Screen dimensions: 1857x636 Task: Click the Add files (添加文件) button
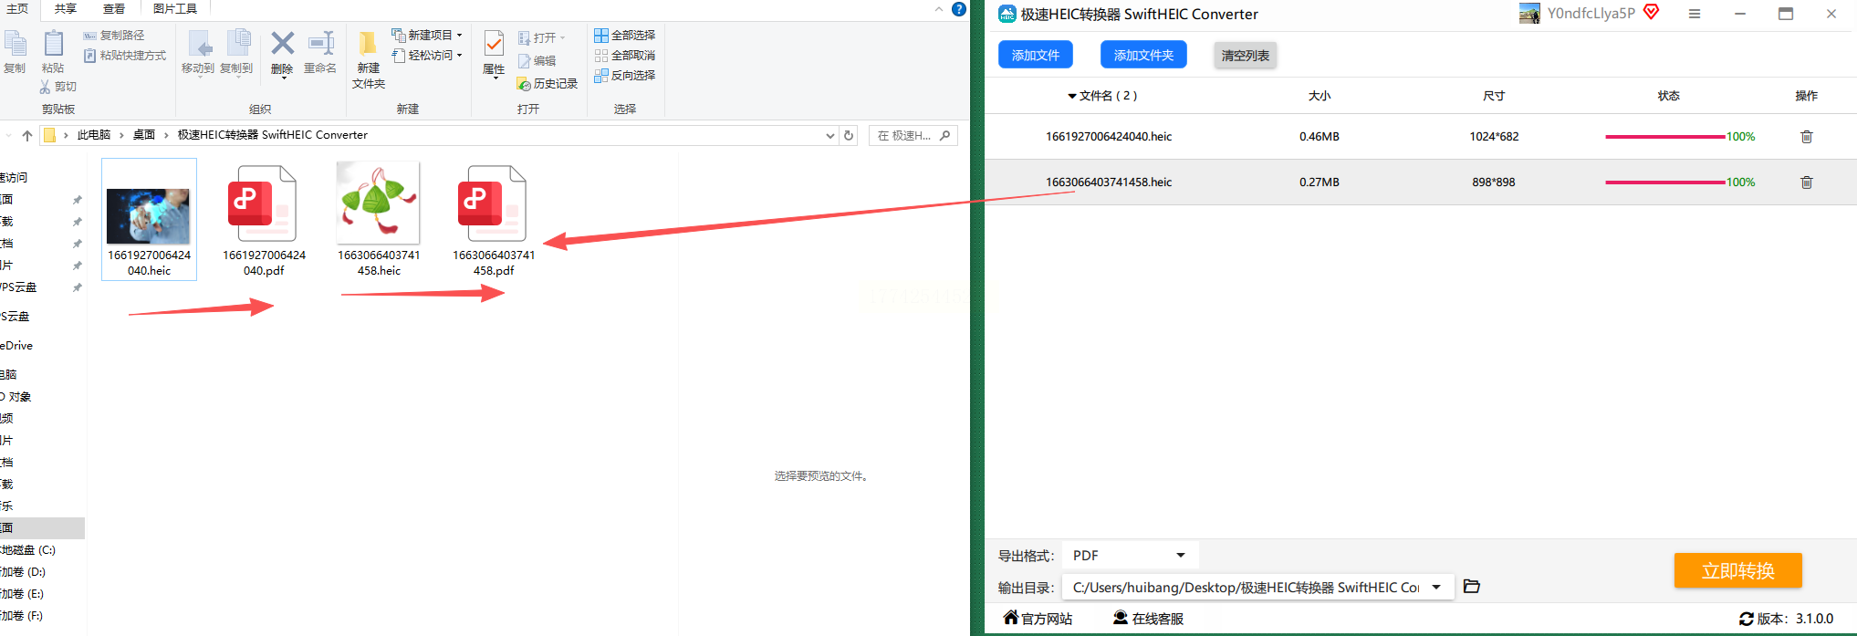(x=1036, y=55)
